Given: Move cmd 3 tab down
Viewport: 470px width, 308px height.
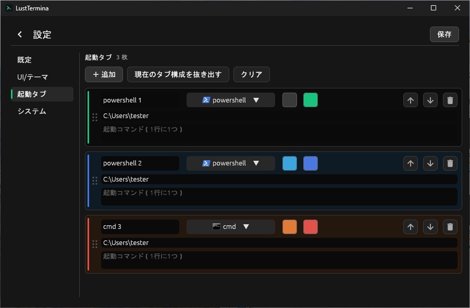Looking at the screenshot, I should [x=430, y=227].
